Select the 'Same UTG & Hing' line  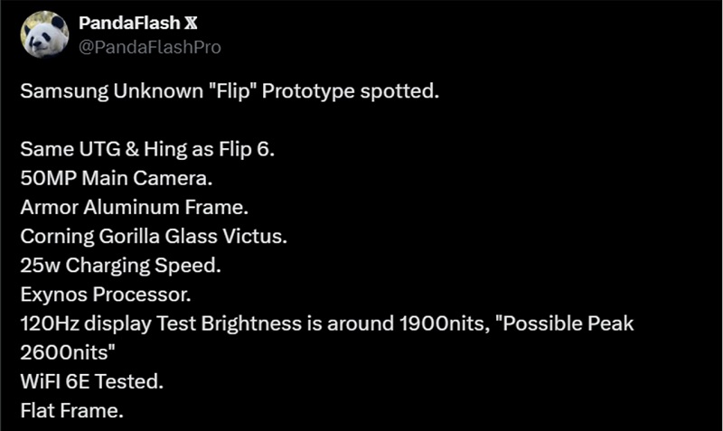(147, 149)
